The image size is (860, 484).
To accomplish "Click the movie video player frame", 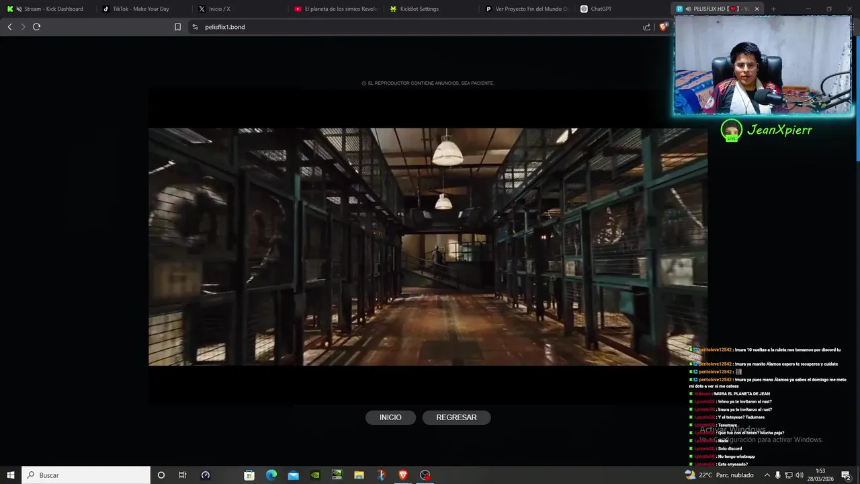I will 428,247.
